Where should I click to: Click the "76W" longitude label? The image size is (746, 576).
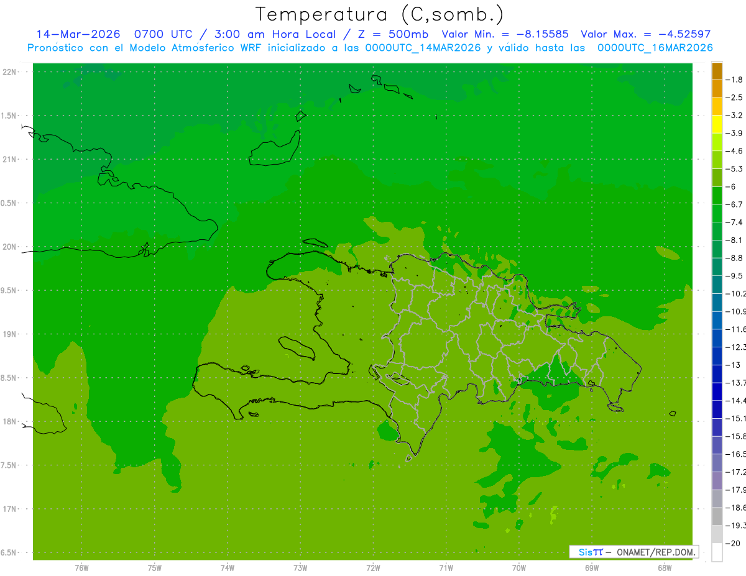pyautogui.click(x=81, y=567)
